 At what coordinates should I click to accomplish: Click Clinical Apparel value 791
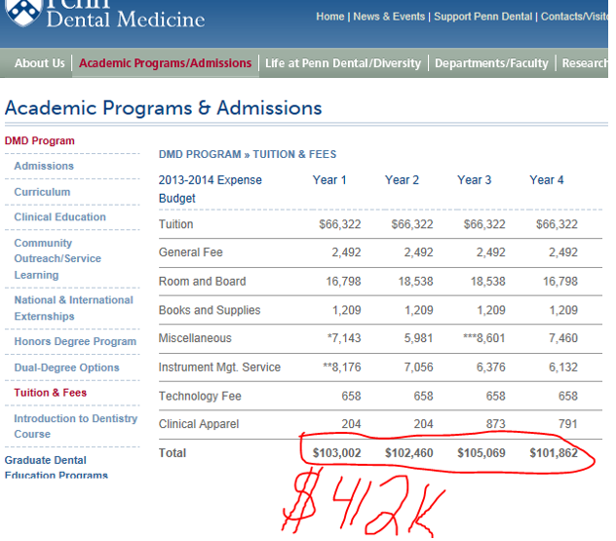[x=568, y=424]
